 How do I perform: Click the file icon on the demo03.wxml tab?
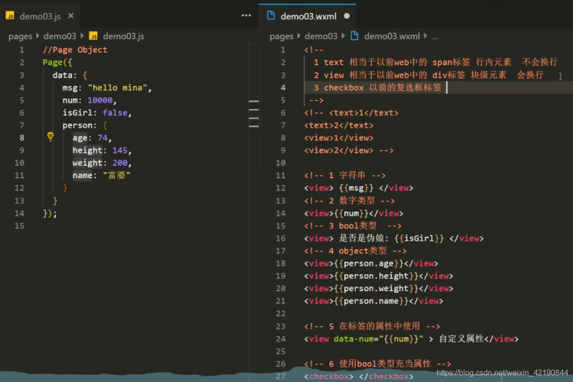coord(271,16)
